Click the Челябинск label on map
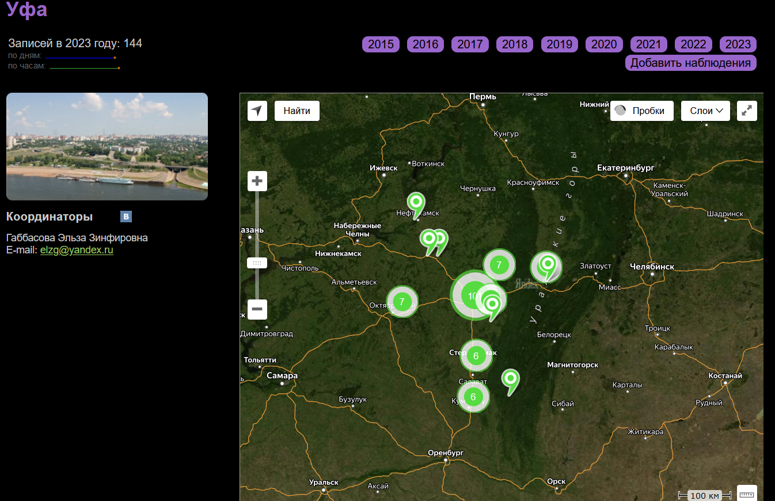 (652, 267)
